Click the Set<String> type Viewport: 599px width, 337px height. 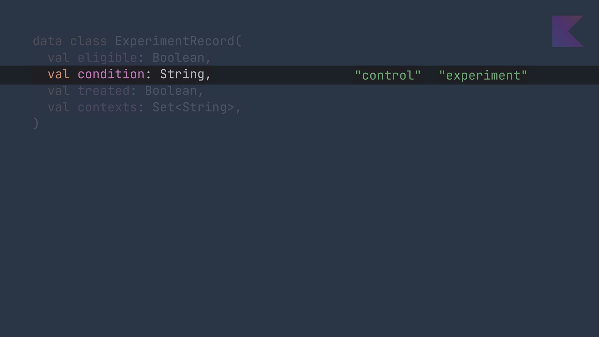click(x=193, y=107)
